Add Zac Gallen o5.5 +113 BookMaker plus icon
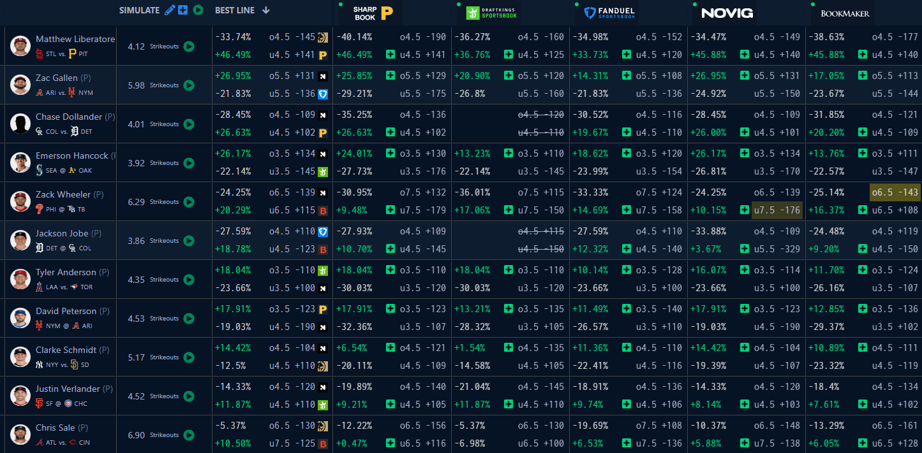922x453 pixels. [863, 76]
